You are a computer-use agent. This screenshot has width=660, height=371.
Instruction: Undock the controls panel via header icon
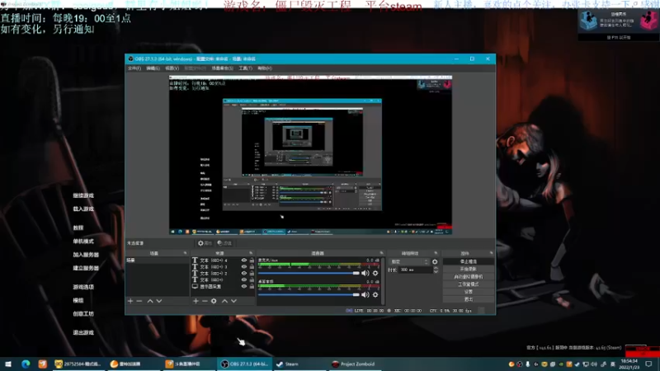pyautogui.click(x=491, y=253)
